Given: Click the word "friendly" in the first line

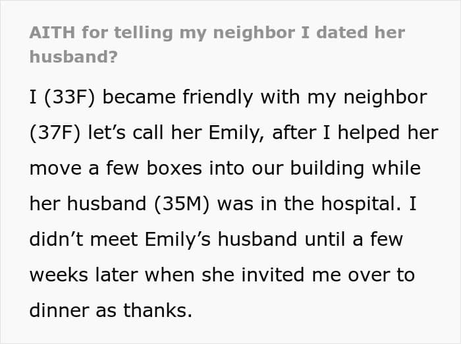Looking at the screenshot, I should point(217,97).
